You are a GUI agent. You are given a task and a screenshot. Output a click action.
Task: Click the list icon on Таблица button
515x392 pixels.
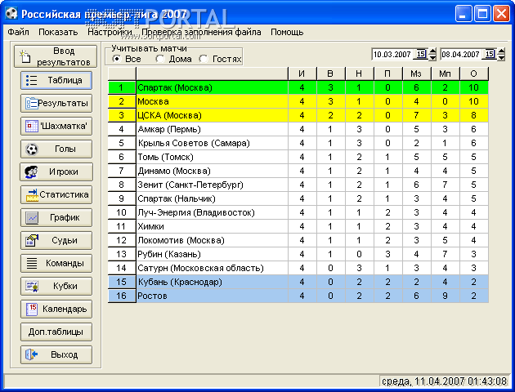pyautogui.click(x=32, y=80)
